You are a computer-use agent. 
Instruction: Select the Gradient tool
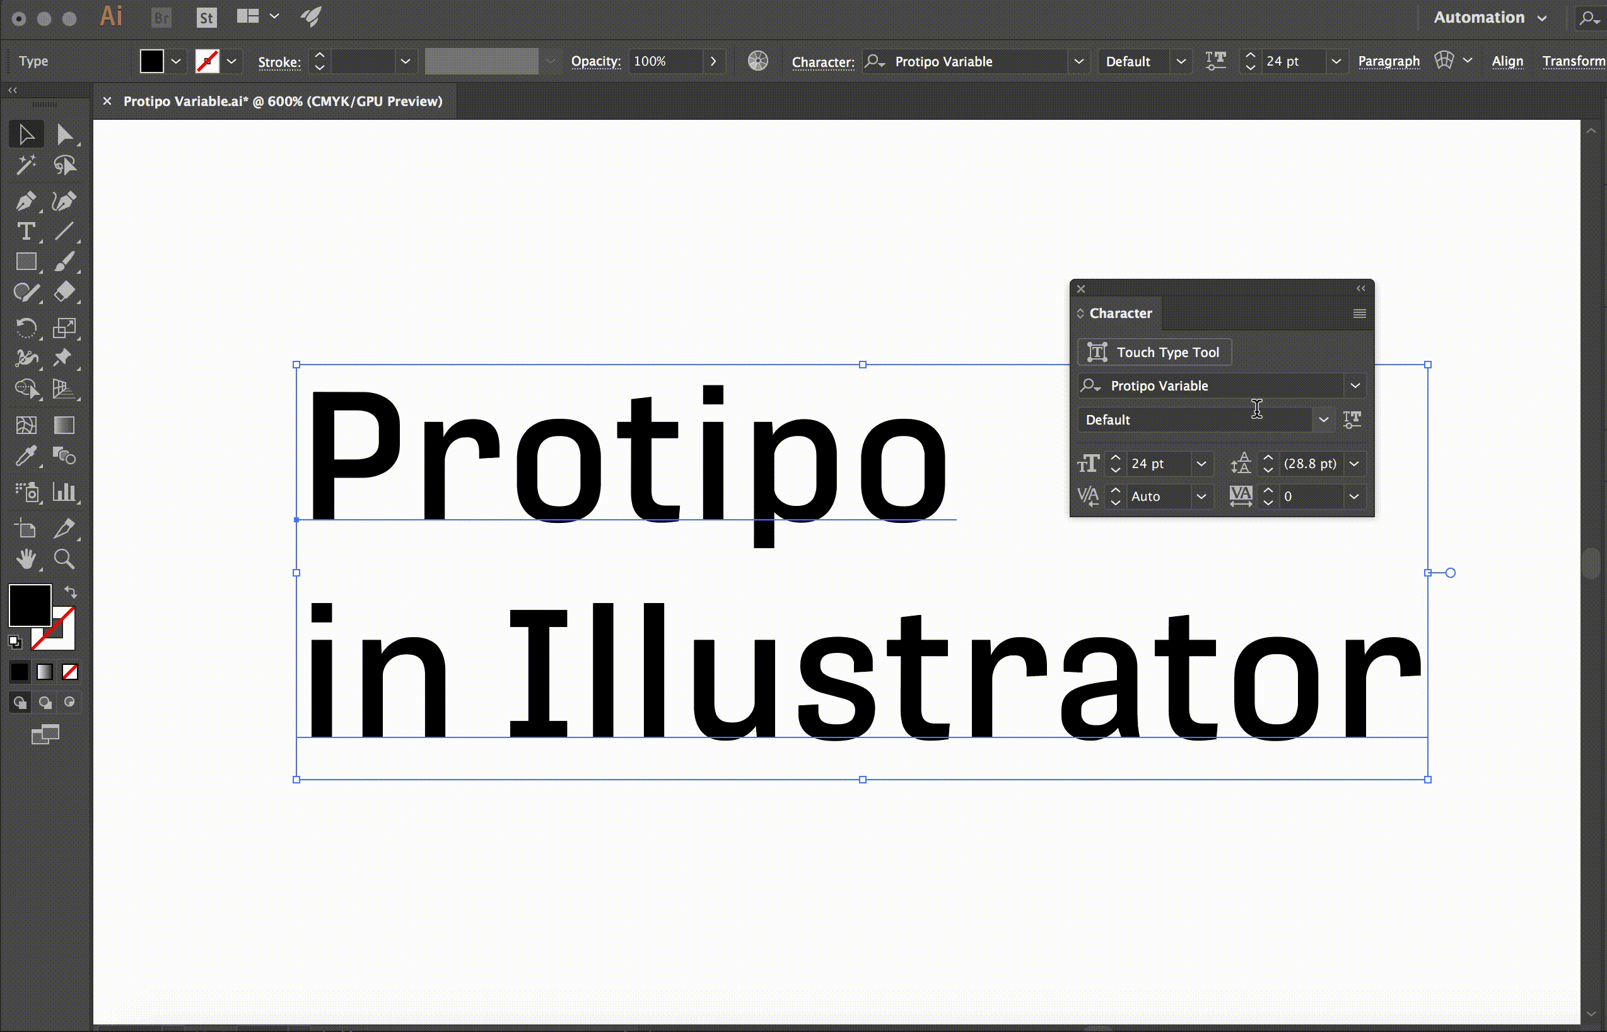click(64, 425)
